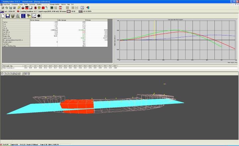This screenshot has width=239, height=146.
Task: Click the red half-filled tank icon
Action: [23, 8]
